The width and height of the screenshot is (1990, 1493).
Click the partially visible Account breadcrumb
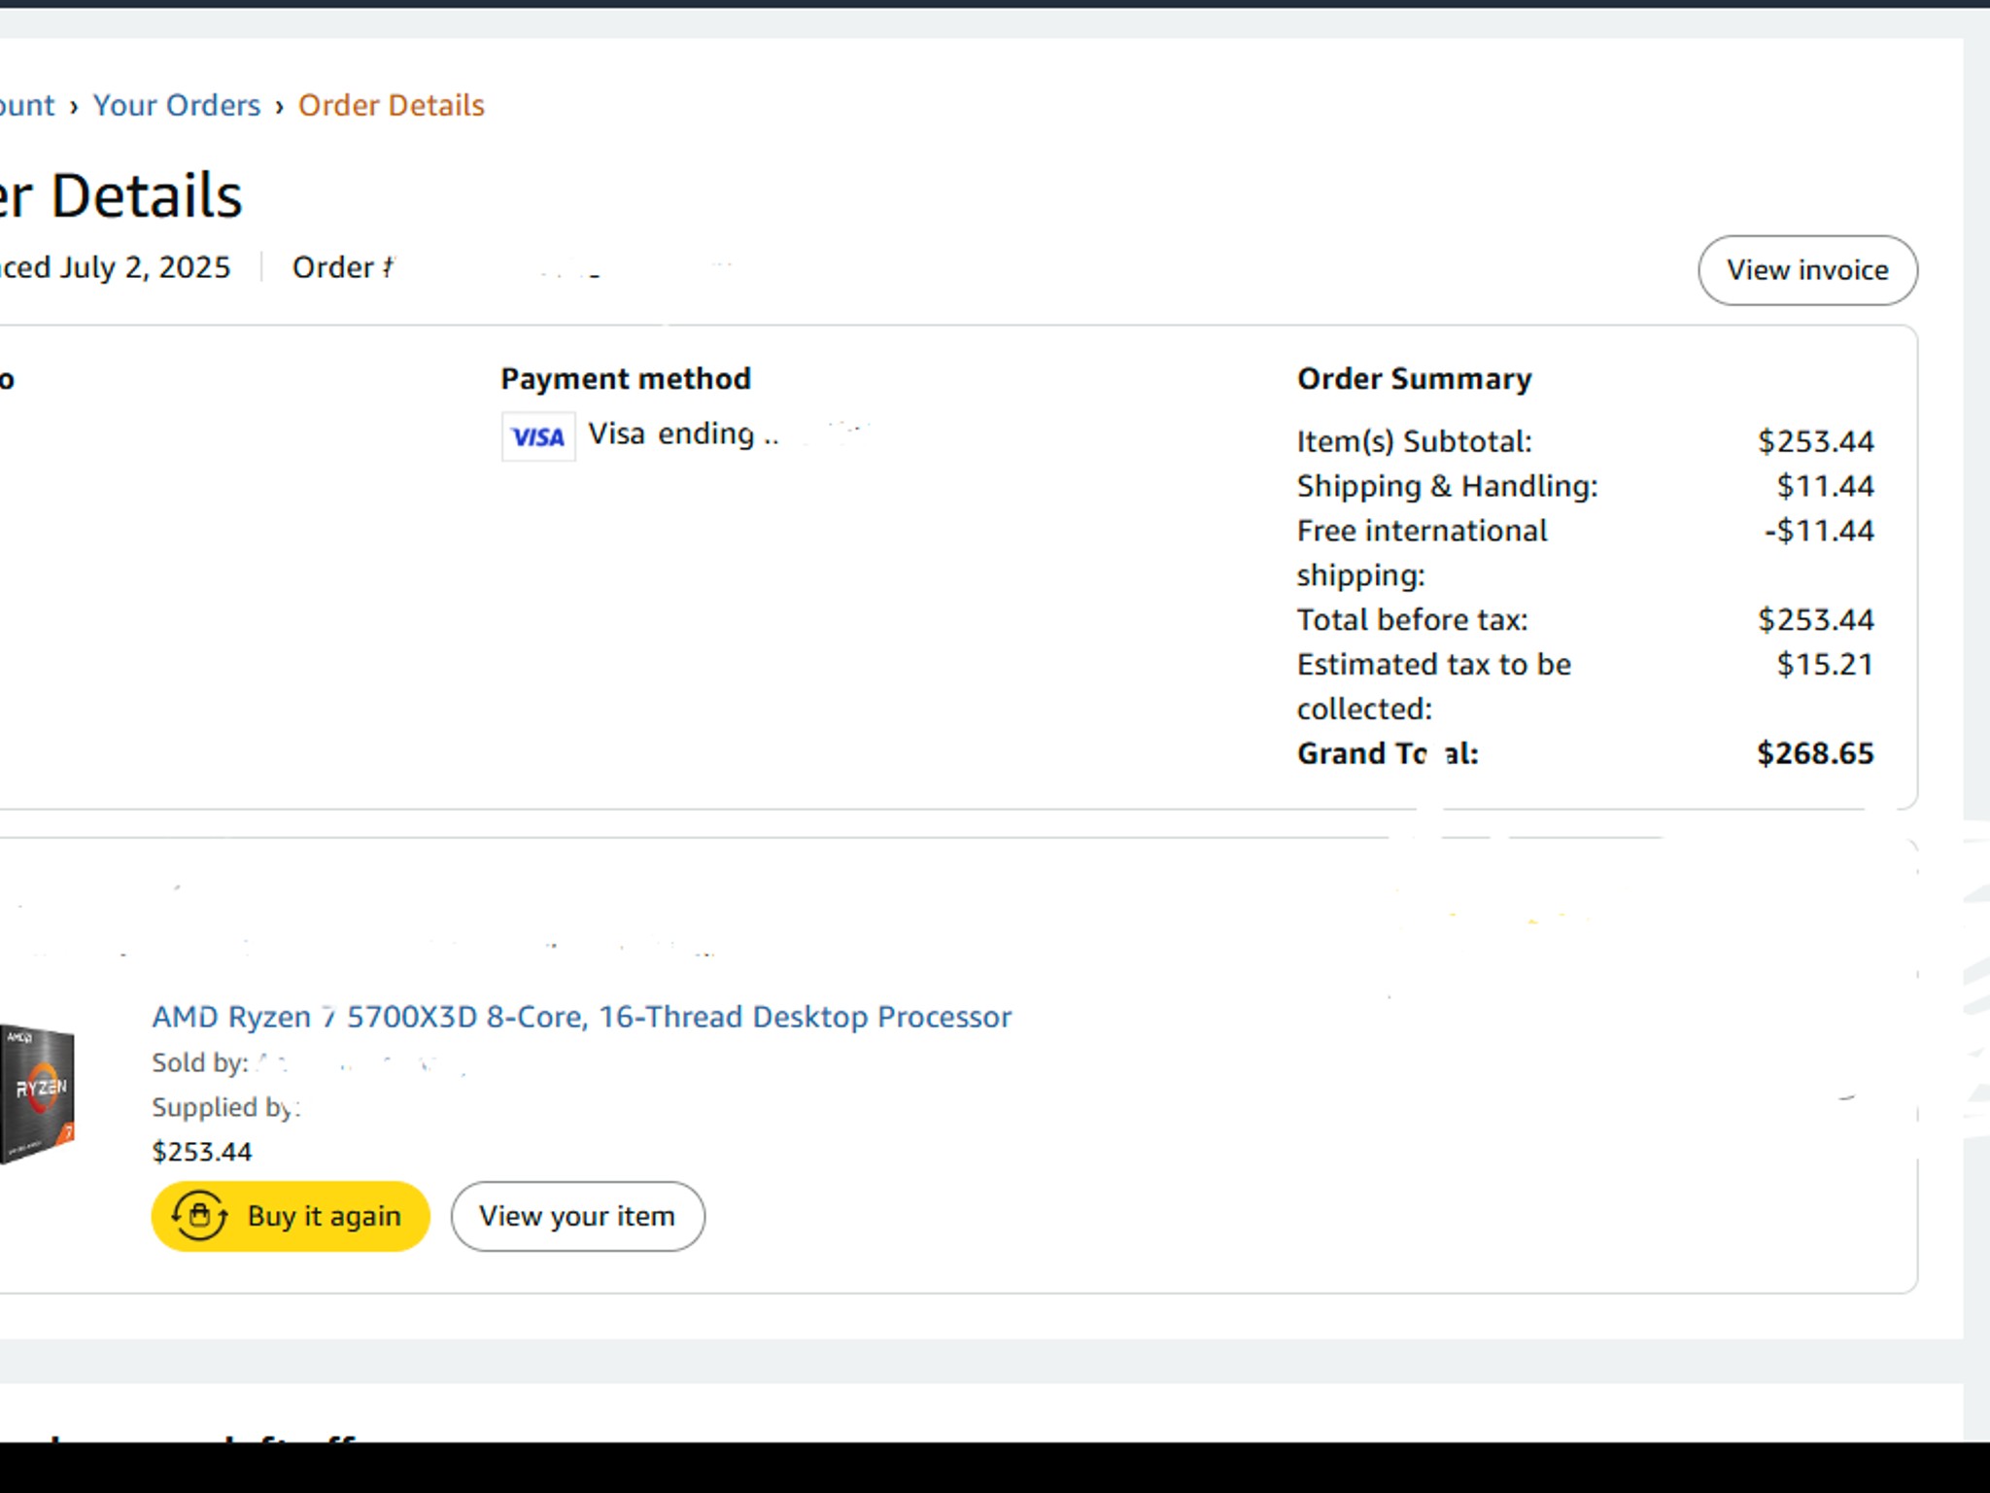[26, 105]
